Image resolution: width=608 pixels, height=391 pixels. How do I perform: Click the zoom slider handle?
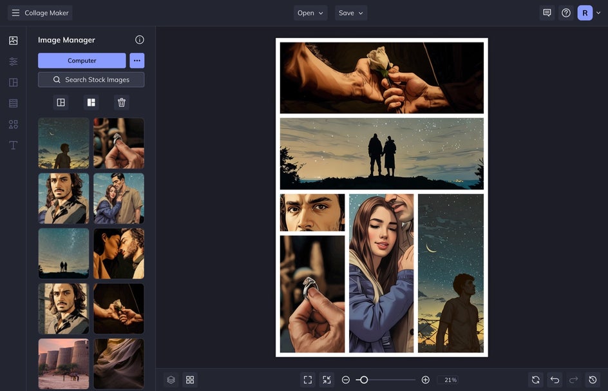[364, 380]
